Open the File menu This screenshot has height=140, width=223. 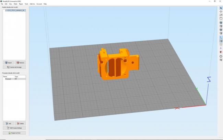[2, 4]
